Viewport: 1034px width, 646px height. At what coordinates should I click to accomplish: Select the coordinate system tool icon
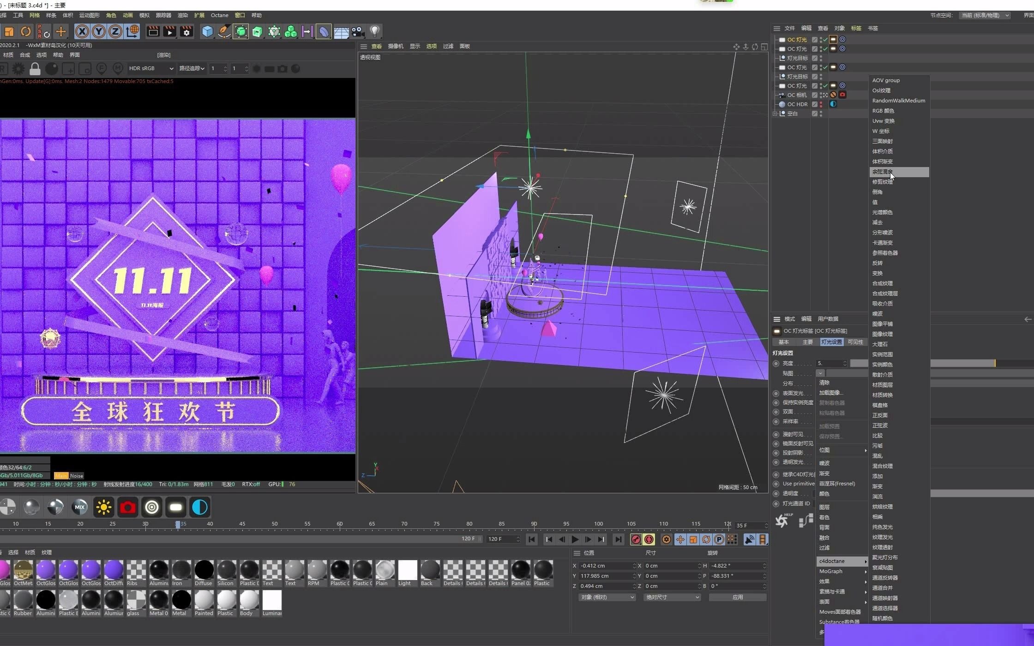(x=132, y=31)
